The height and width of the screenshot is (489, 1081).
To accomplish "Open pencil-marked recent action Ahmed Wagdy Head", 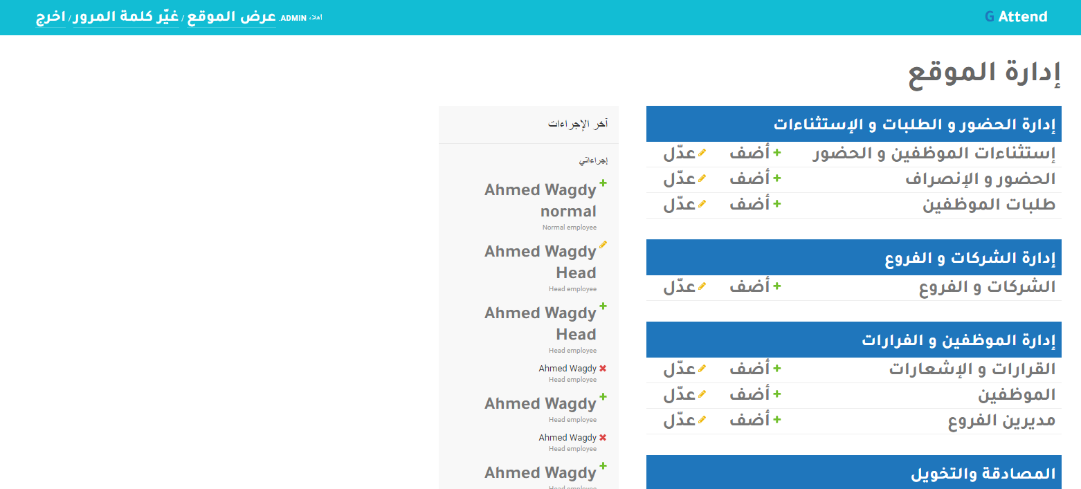I will [540, 262].
